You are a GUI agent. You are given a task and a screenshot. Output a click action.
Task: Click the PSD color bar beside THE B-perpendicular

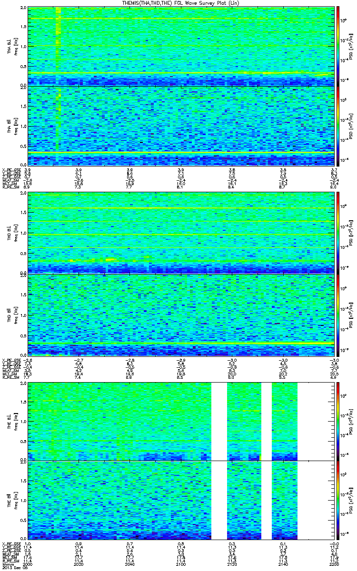pos(338,421)
